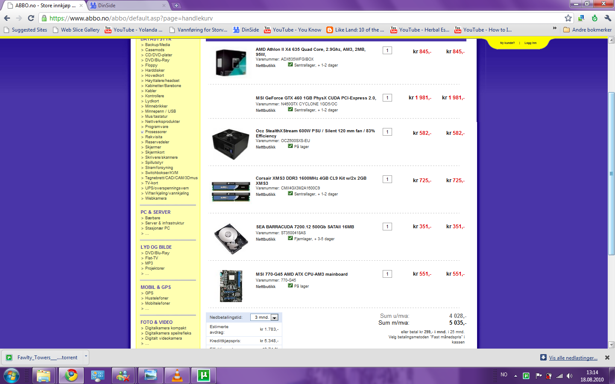Click the green stopwatch extension icon
This screenshot has width=615, height=384.
pos(594,18)
